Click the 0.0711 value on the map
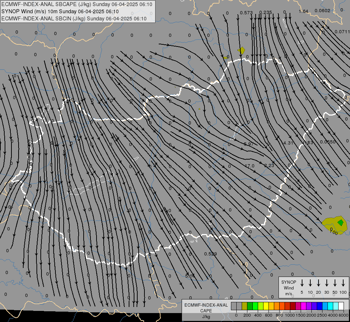Viewport: 350px width, 322px height. 342,32
